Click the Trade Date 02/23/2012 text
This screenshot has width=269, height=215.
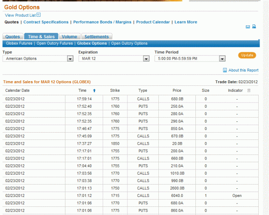pos(236,82)
